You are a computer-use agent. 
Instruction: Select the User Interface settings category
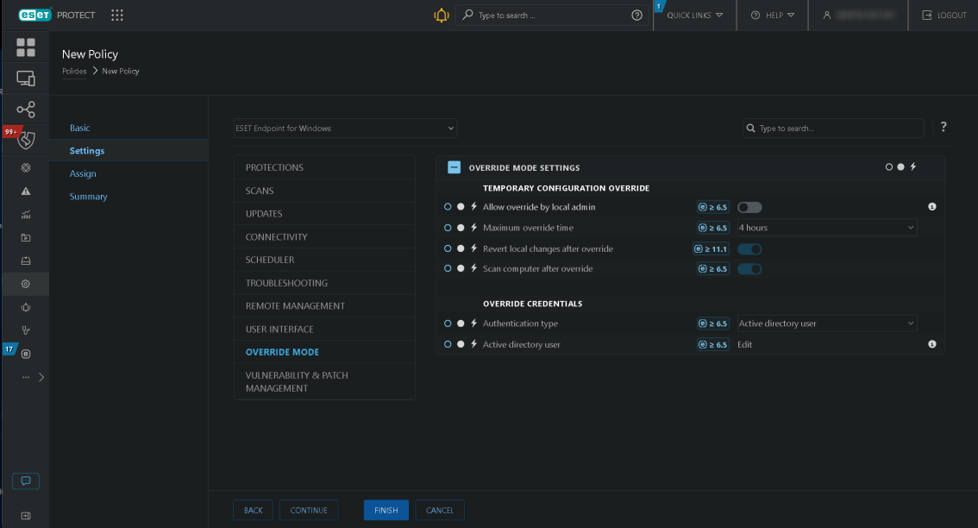coord(279,329)
